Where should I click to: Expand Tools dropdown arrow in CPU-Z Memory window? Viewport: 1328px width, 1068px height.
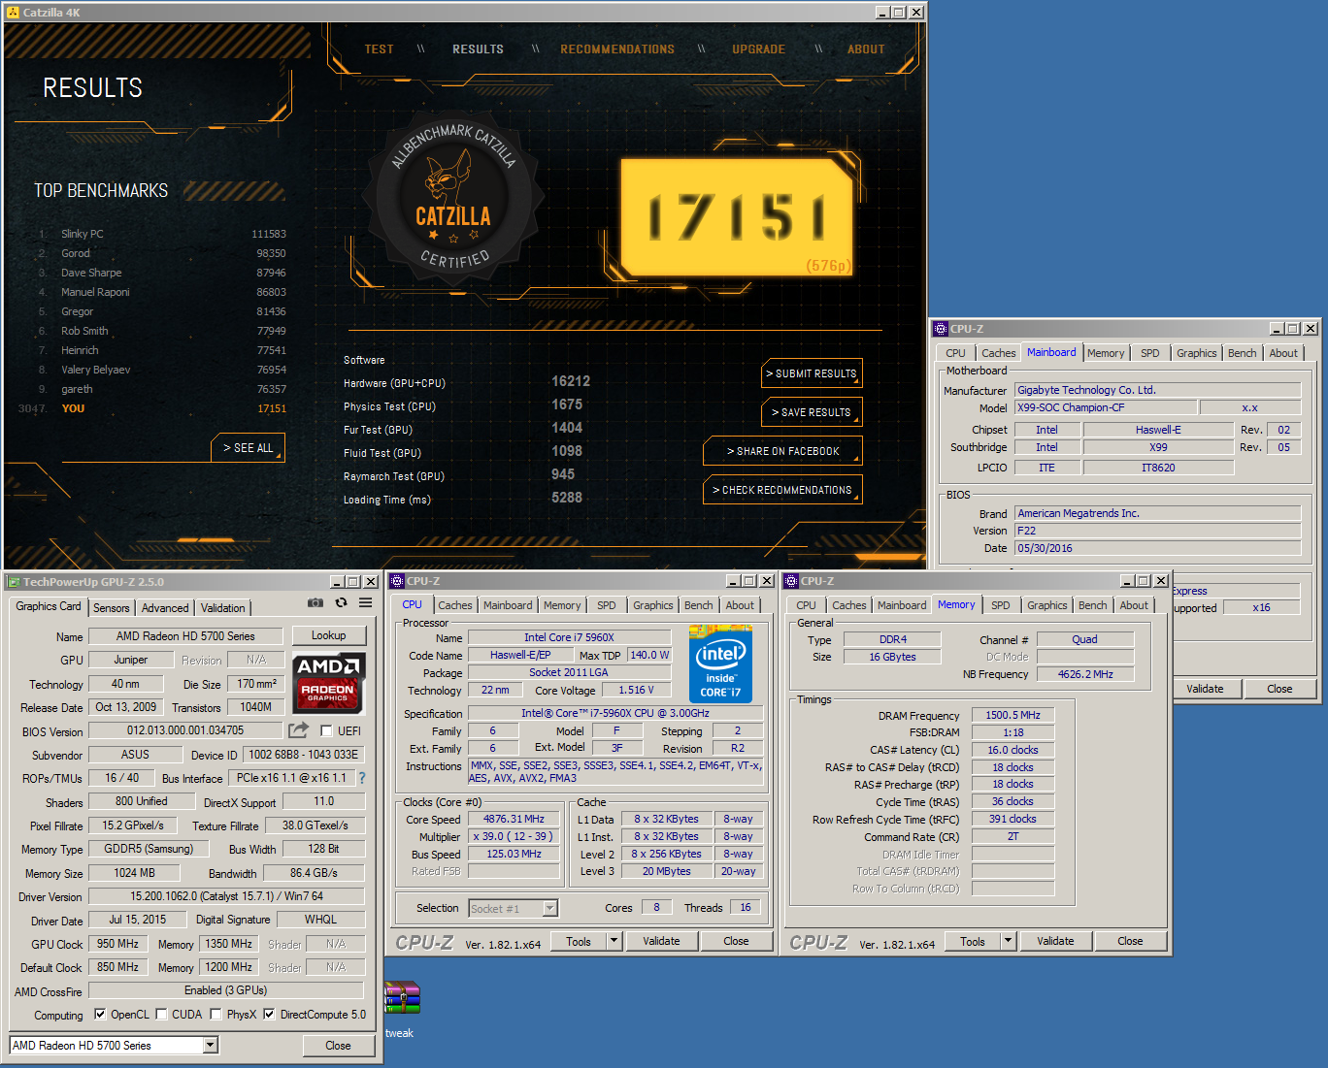1008,941
